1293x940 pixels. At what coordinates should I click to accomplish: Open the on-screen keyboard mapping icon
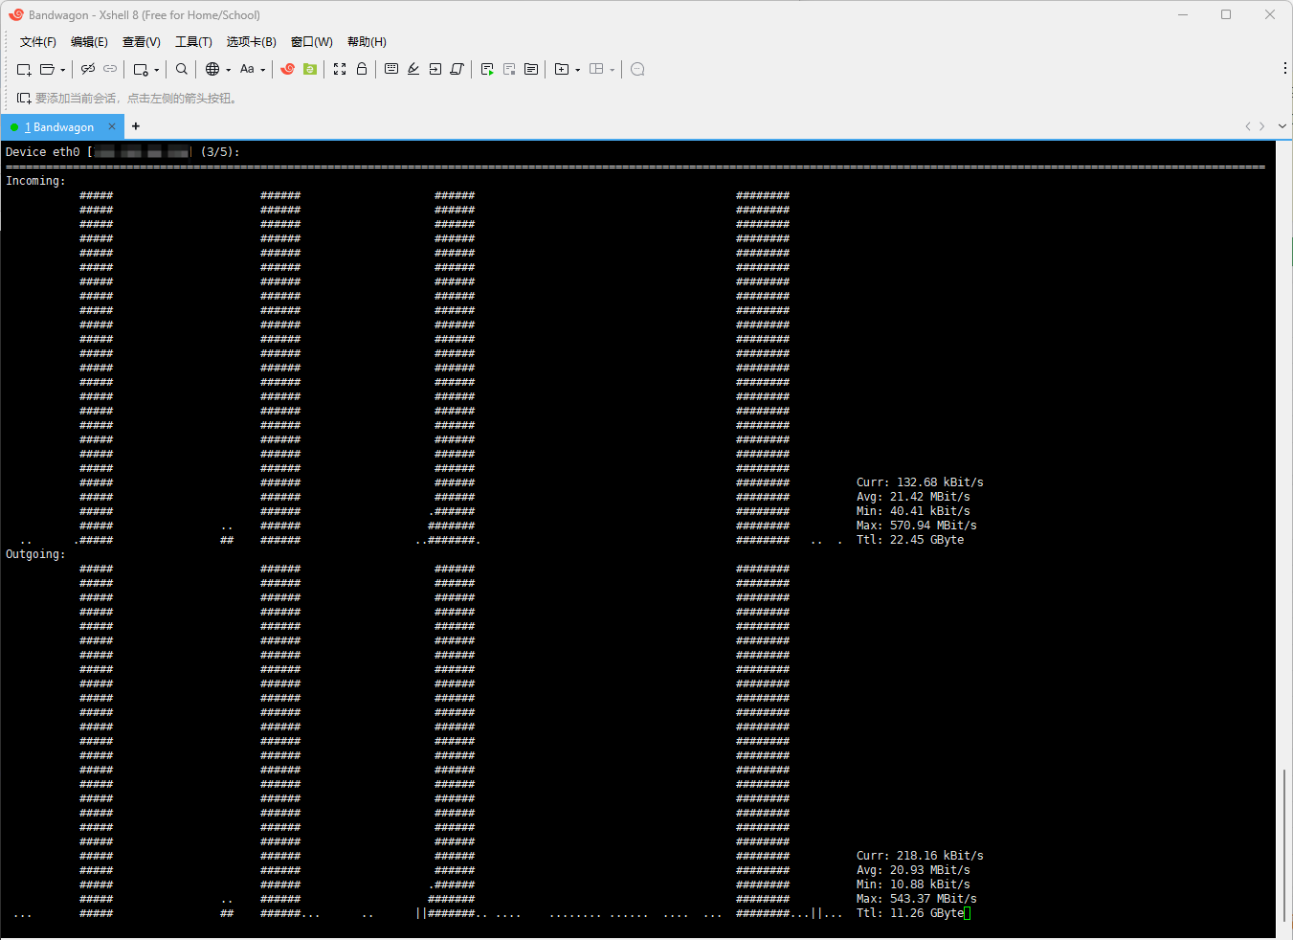[391, 69]
